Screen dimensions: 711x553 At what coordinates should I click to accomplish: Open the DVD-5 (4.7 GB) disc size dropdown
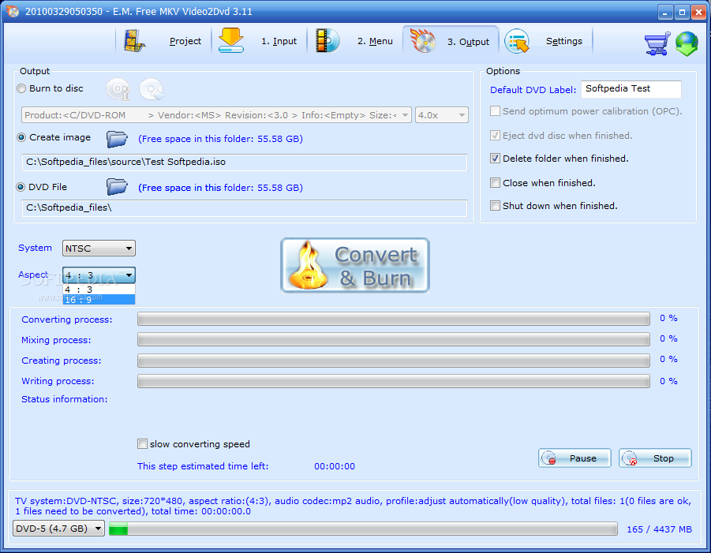coord(59,529)
